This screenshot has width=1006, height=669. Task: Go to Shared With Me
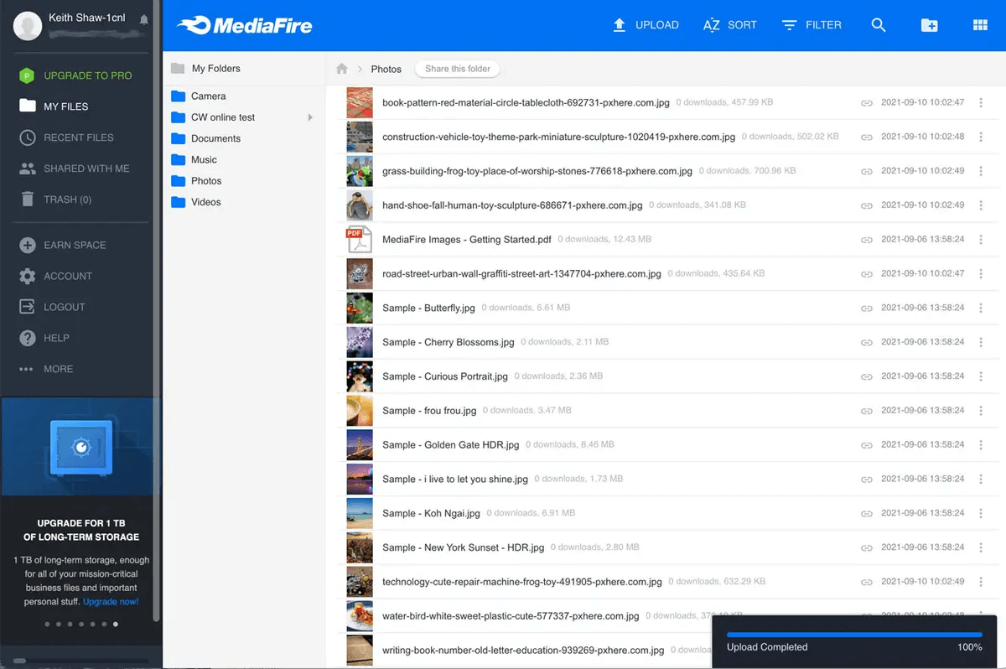click(86, 169)
